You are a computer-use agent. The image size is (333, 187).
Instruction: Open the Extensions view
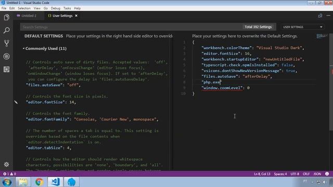click(6, 69)
